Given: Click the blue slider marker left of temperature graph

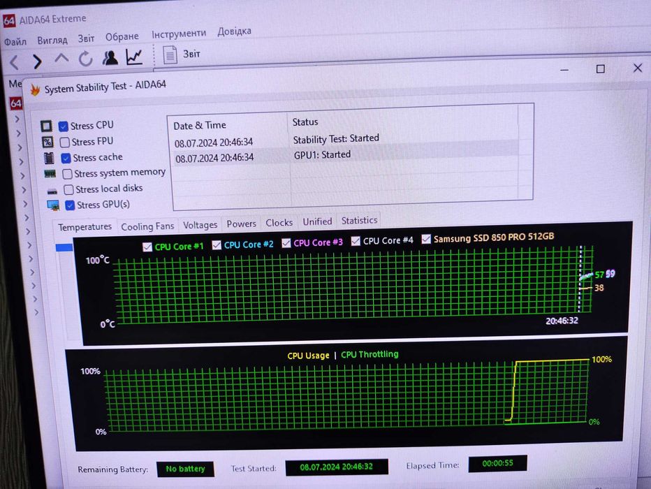Looking at the screenshot, I should 64,247.
